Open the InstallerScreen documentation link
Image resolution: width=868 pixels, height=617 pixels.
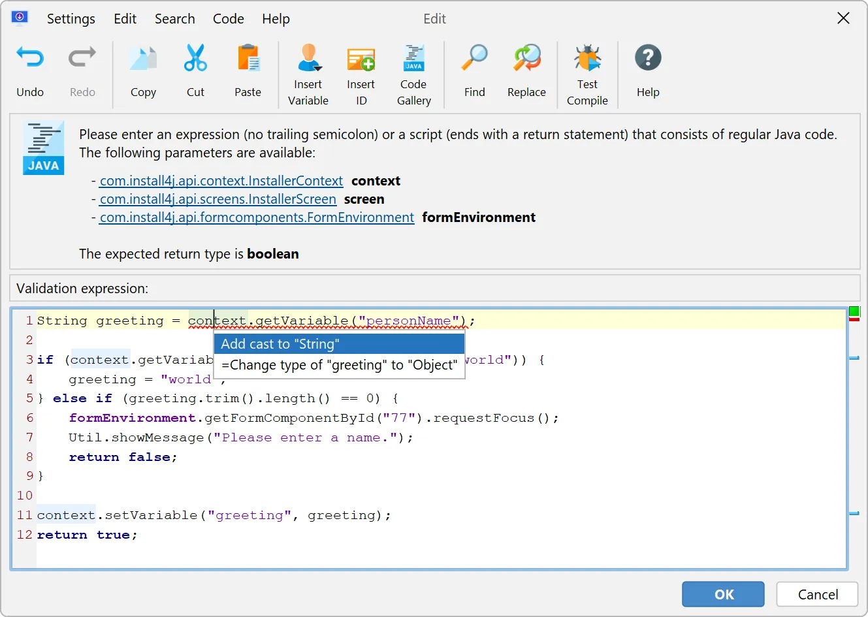click(218, 199)
